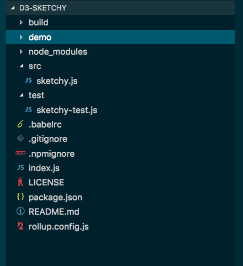The width and height of the screenshot is (243, 266).
Task: Click the red license icon for LICENSE
Action: pyautogui.click(x=20, y=182)
